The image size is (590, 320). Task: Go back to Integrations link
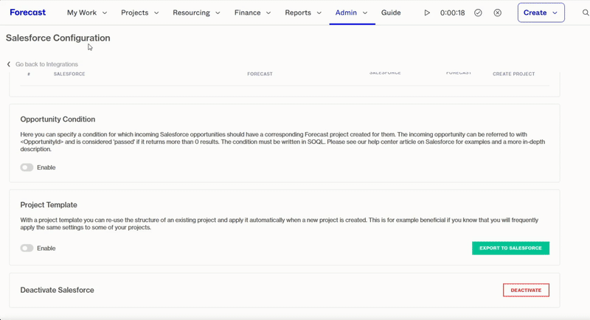coord(46,64)
